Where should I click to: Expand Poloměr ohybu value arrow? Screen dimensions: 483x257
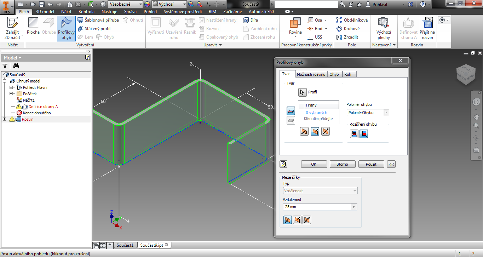tap(386, 113)
